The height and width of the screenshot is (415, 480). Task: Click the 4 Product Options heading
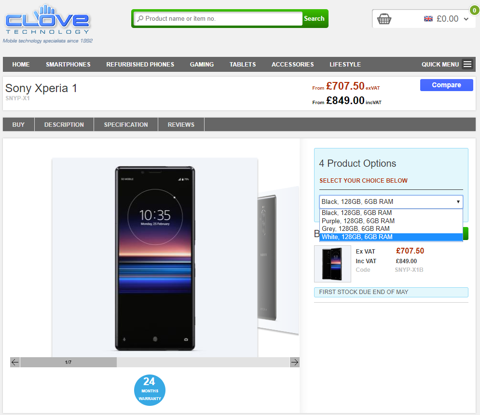pos(357,163)
